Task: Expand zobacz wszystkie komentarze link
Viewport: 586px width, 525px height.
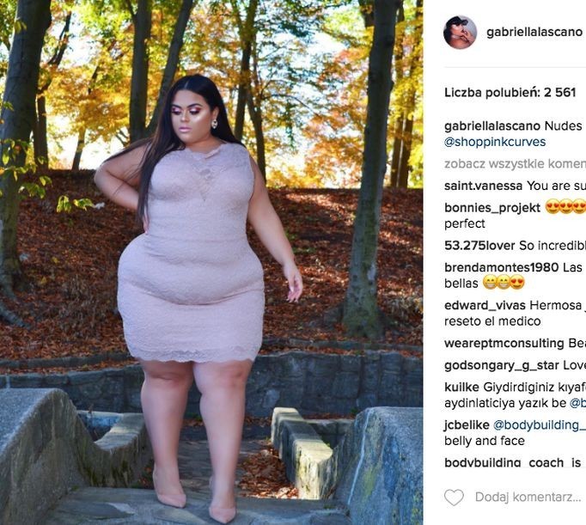Action: coord(515,164)
